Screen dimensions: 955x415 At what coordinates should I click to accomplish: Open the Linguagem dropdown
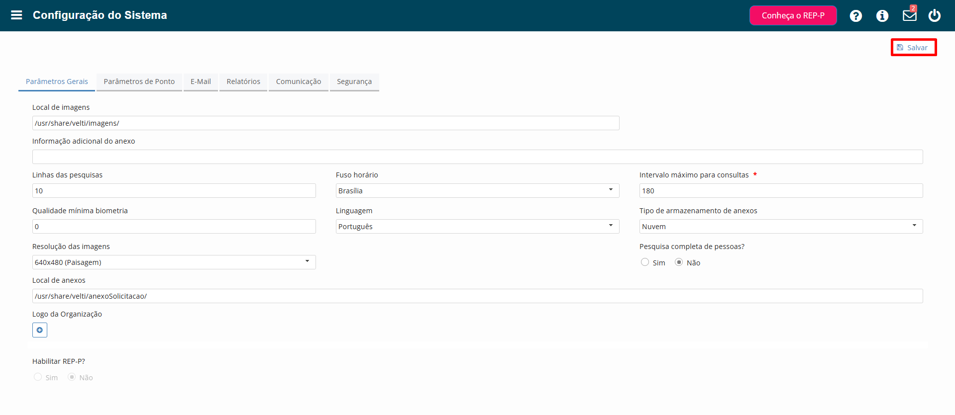tap(477, 227)
